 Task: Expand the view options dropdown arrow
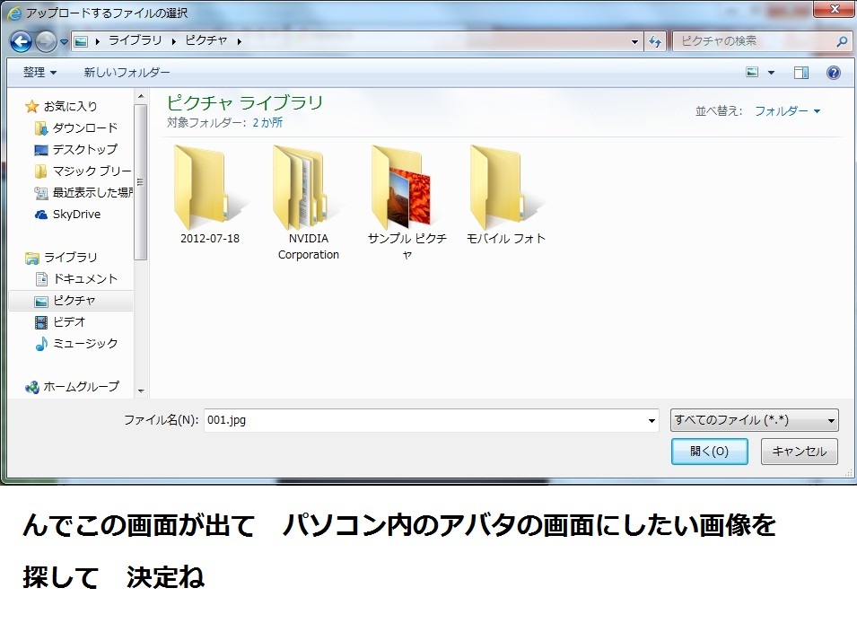point(771,73)
